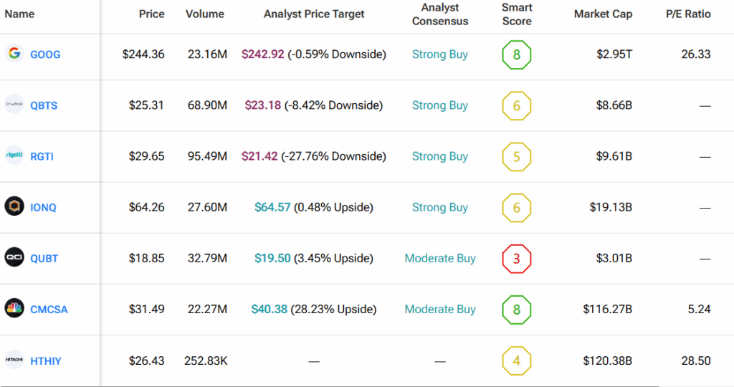Click RGTI's $21.42 analyst price target
The height and width of the screenshot is (387, 734).
tap(259, 156)
